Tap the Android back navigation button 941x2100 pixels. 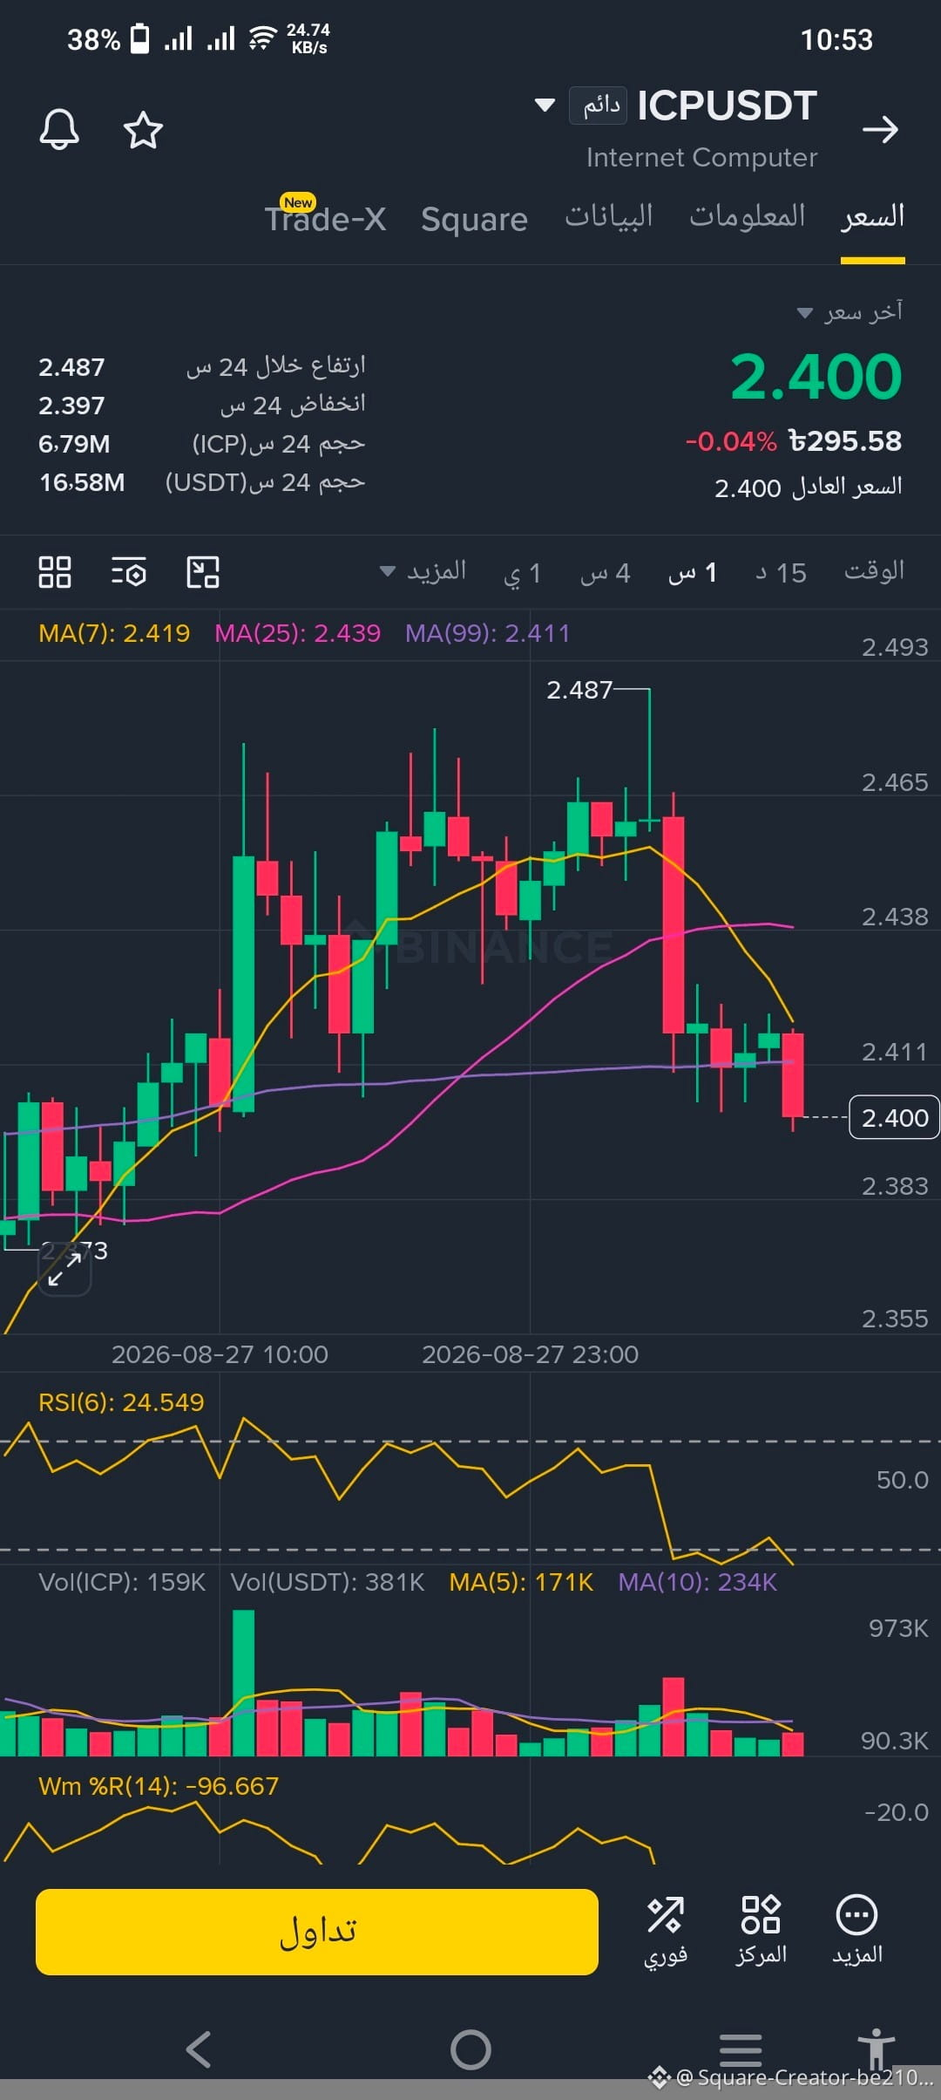[200, 2049]
